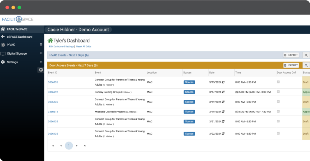This screenshot has width=310, height=161.
Task: Open Spaces badge for Sunday Evening Group
Action: tap(189, 92)
